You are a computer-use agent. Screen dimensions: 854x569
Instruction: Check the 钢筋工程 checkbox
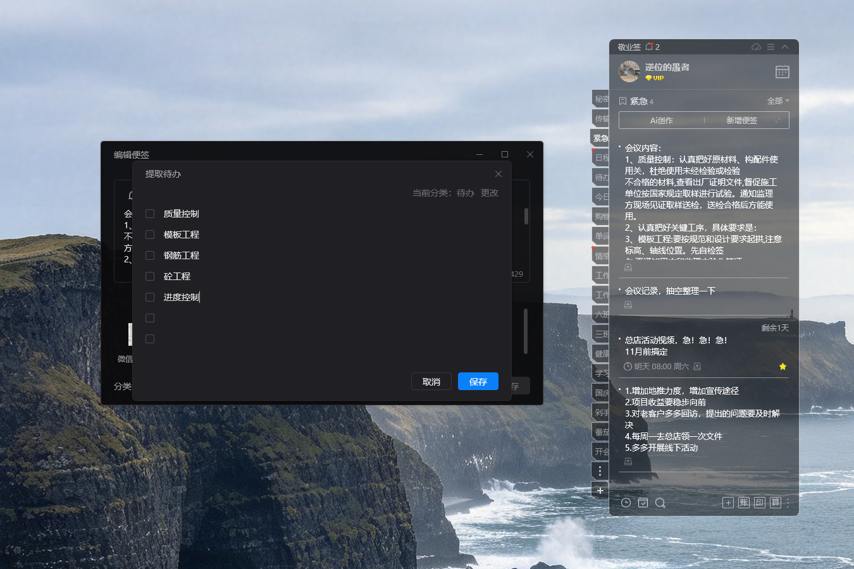[150, 255]
